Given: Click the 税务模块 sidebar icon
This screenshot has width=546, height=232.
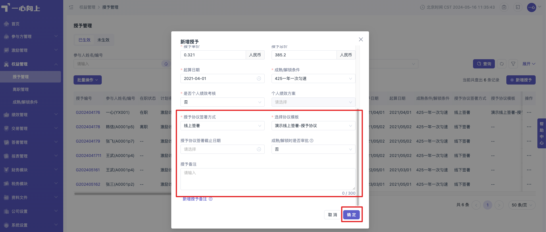Looking at the screenshot, I should (6, 184).
